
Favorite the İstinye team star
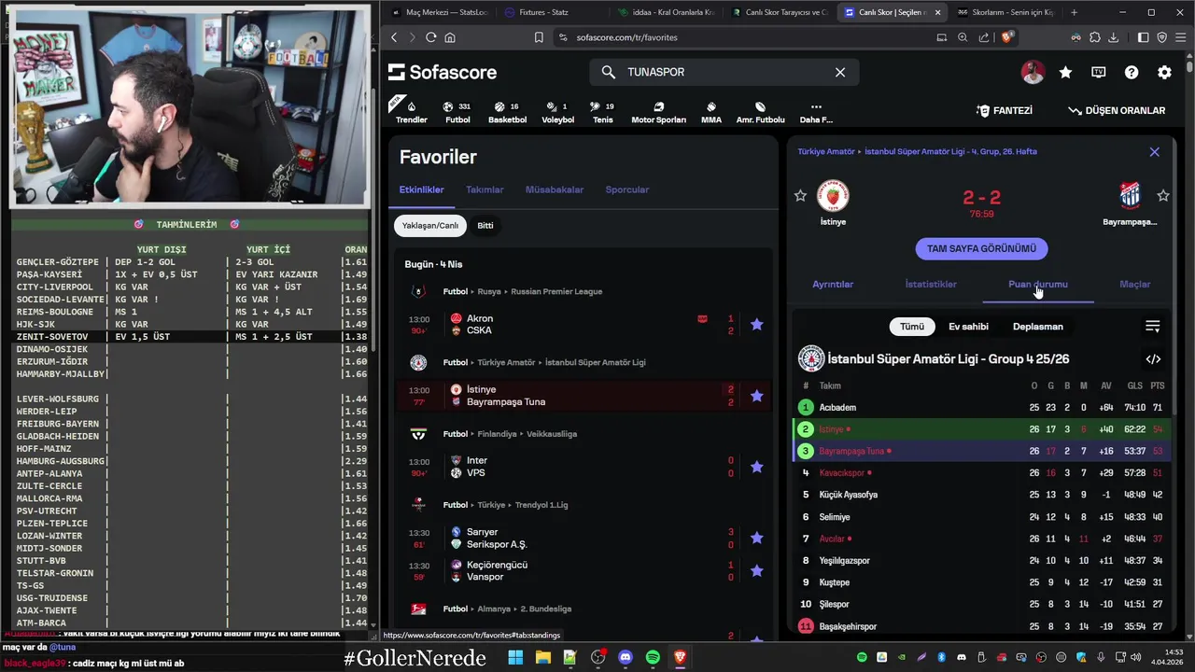(800, 196)
